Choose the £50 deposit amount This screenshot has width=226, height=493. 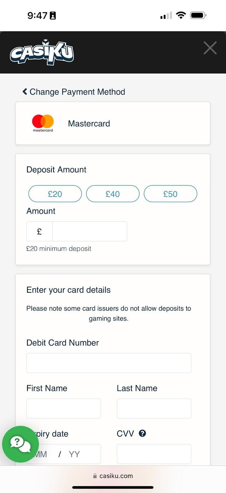[x=170, y=194]
